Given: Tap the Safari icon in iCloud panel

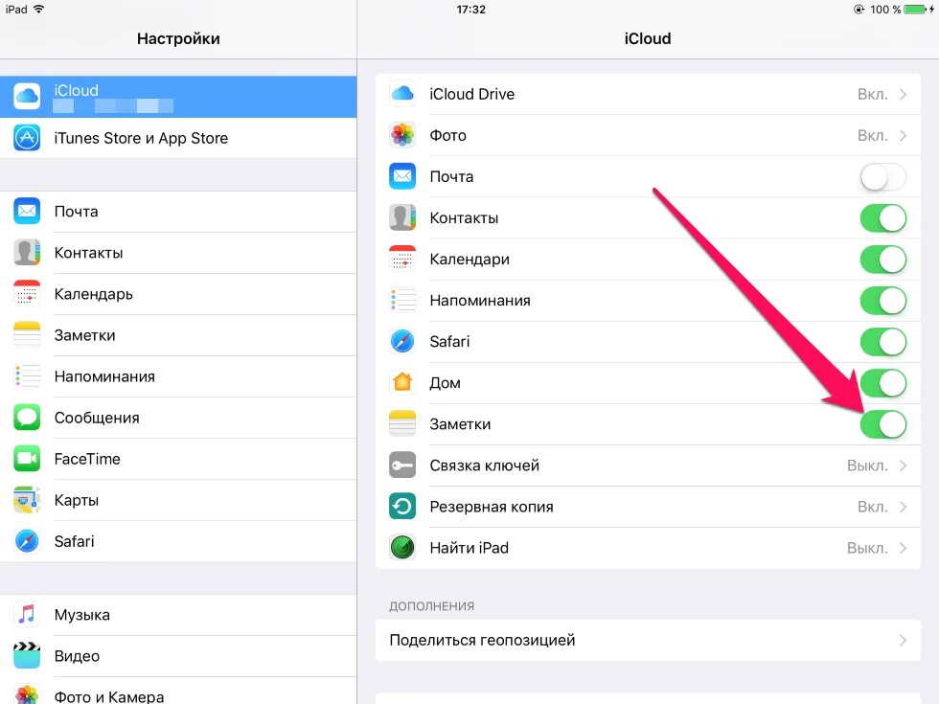Looking at the screenshot, I should coord(402,342).
